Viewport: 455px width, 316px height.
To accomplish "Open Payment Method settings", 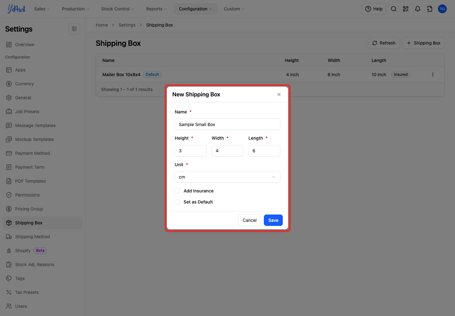I will (x=42, y=153).
